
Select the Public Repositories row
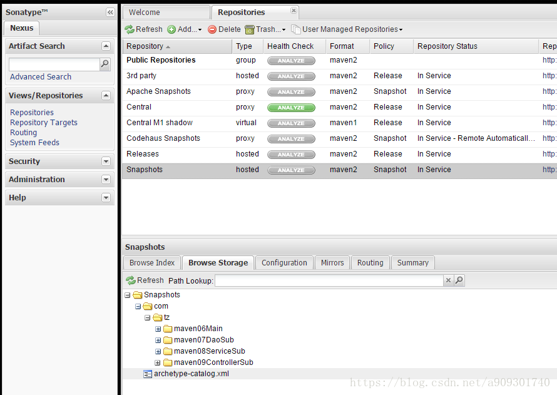[x=339, y=61]
